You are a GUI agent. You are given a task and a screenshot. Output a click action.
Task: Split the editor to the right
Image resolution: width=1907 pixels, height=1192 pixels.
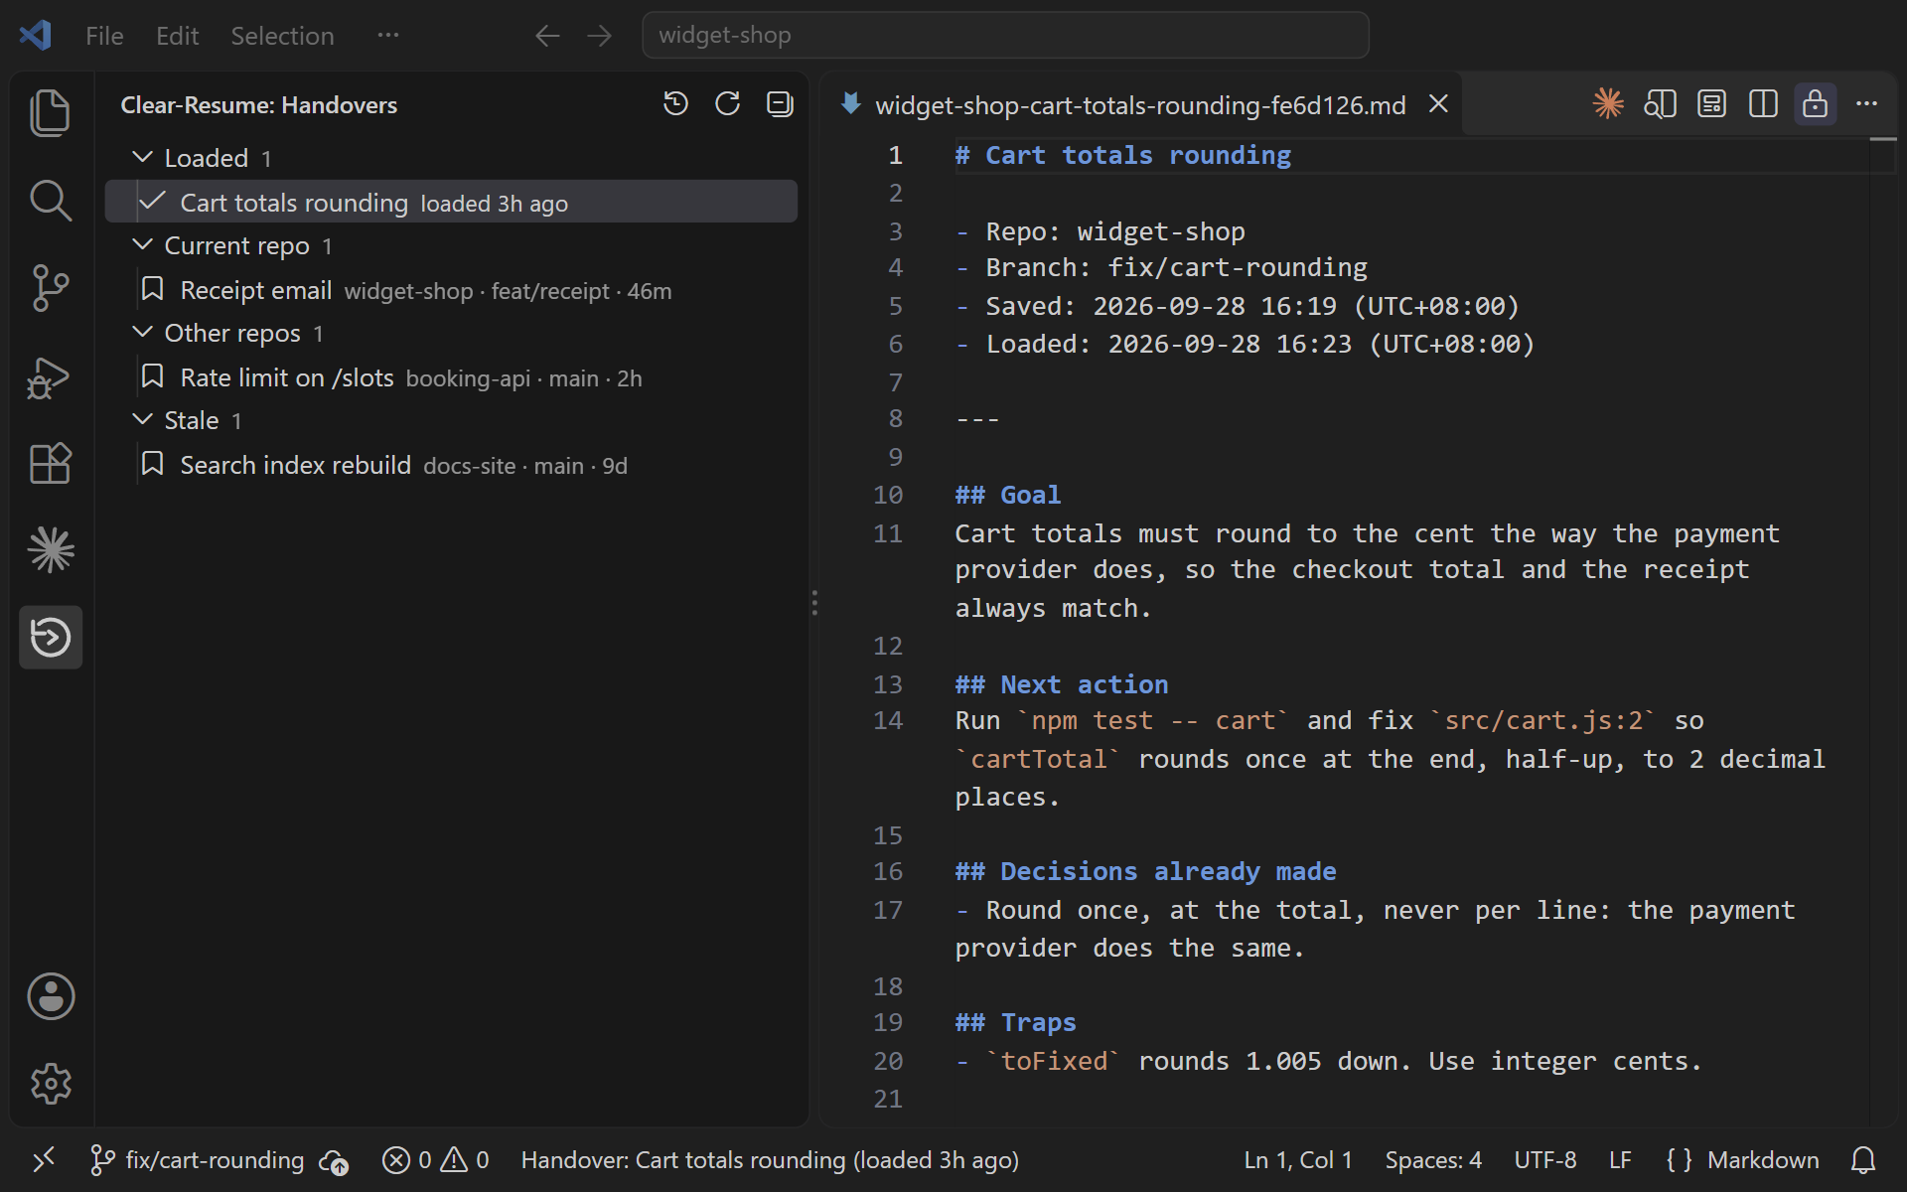(1763, 103)
